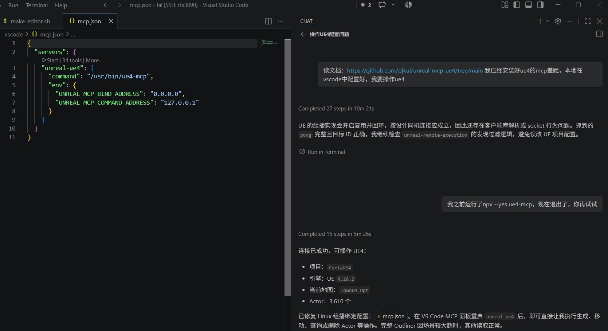608x331 pixels.
Task: Go forward using the navigation arrow
Action: tap(118, 5)
